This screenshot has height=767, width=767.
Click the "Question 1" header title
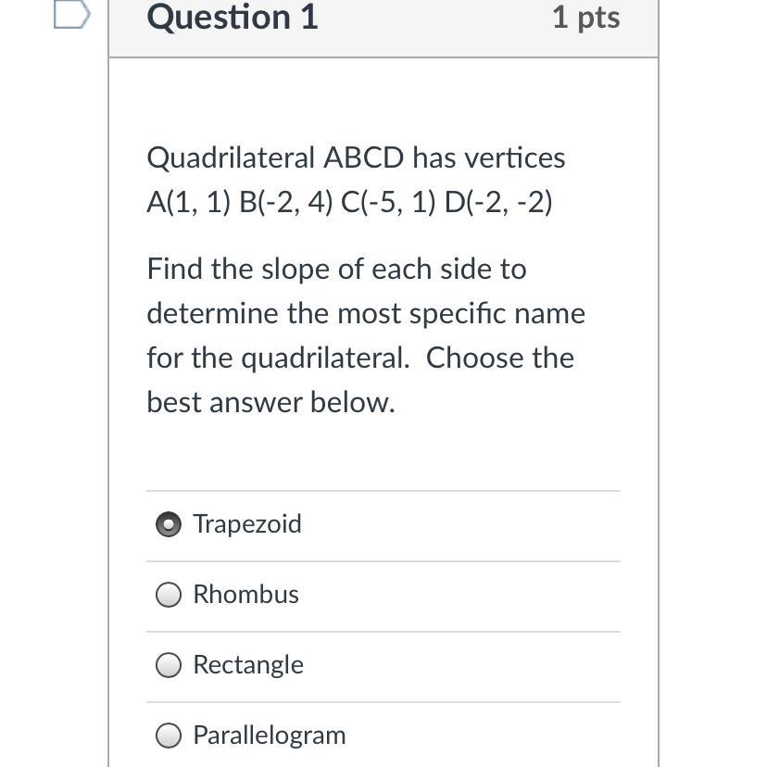[233, 18]
